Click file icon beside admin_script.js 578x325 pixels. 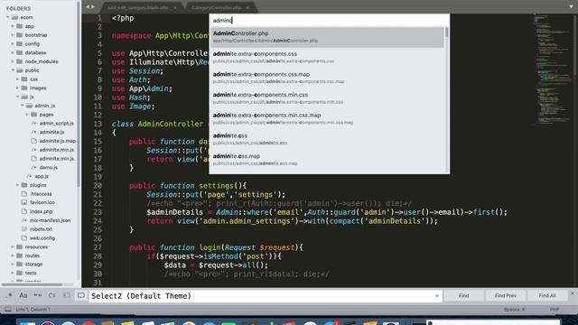point(34,123)
